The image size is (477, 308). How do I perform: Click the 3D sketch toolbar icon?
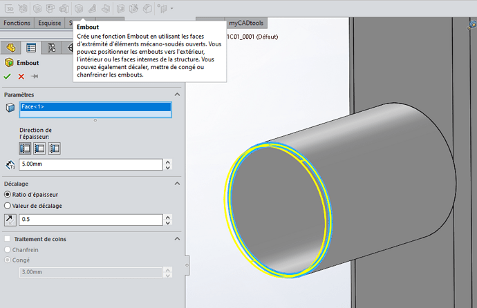[x=10, y=8]
